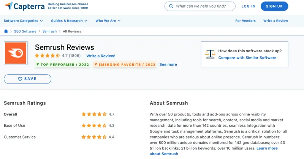
Task: Click the search magnifier icon
Action: point(171,6)
